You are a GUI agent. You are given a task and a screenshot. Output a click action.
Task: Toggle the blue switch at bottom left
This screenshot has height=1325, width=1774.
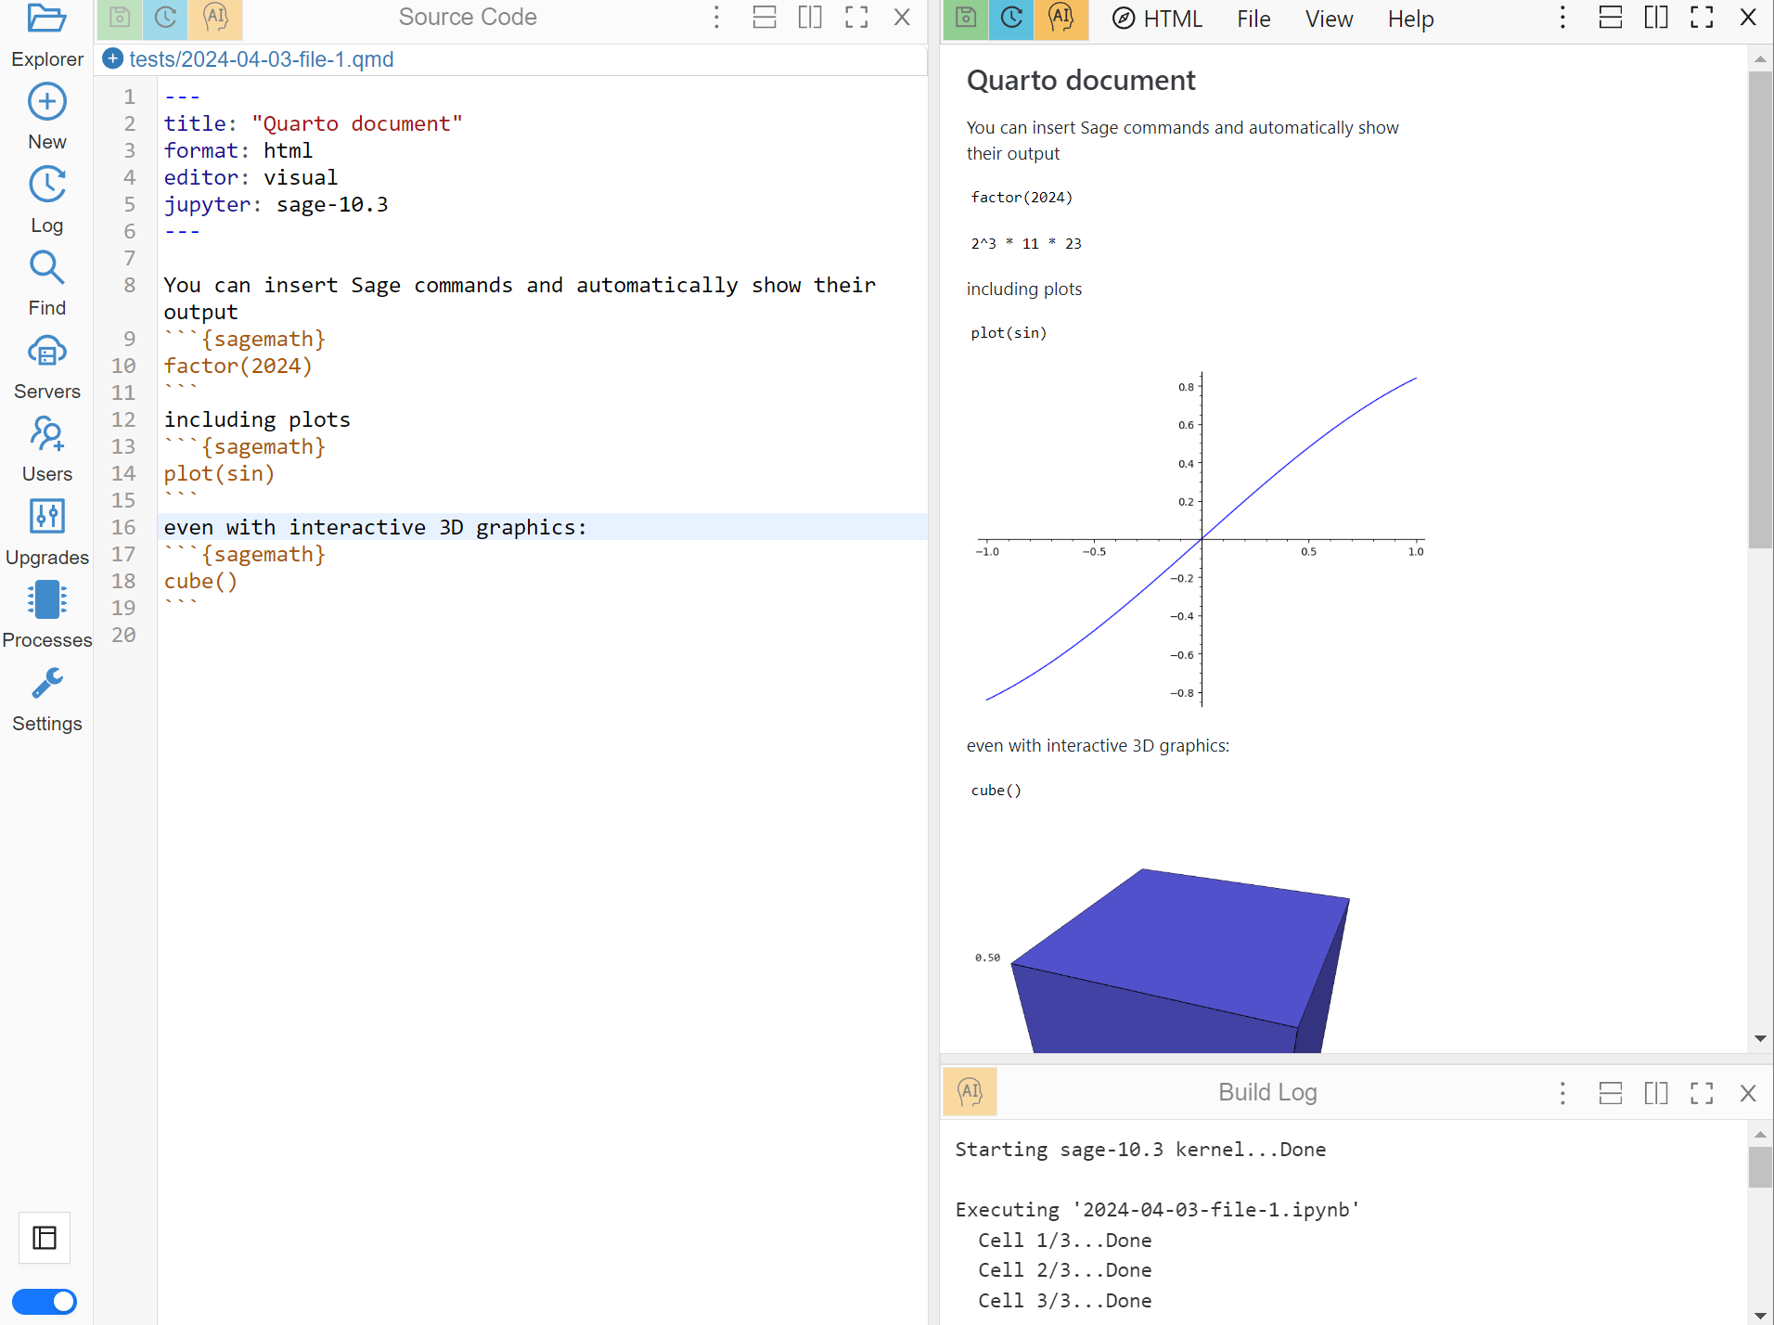(x=45, y=1301)
